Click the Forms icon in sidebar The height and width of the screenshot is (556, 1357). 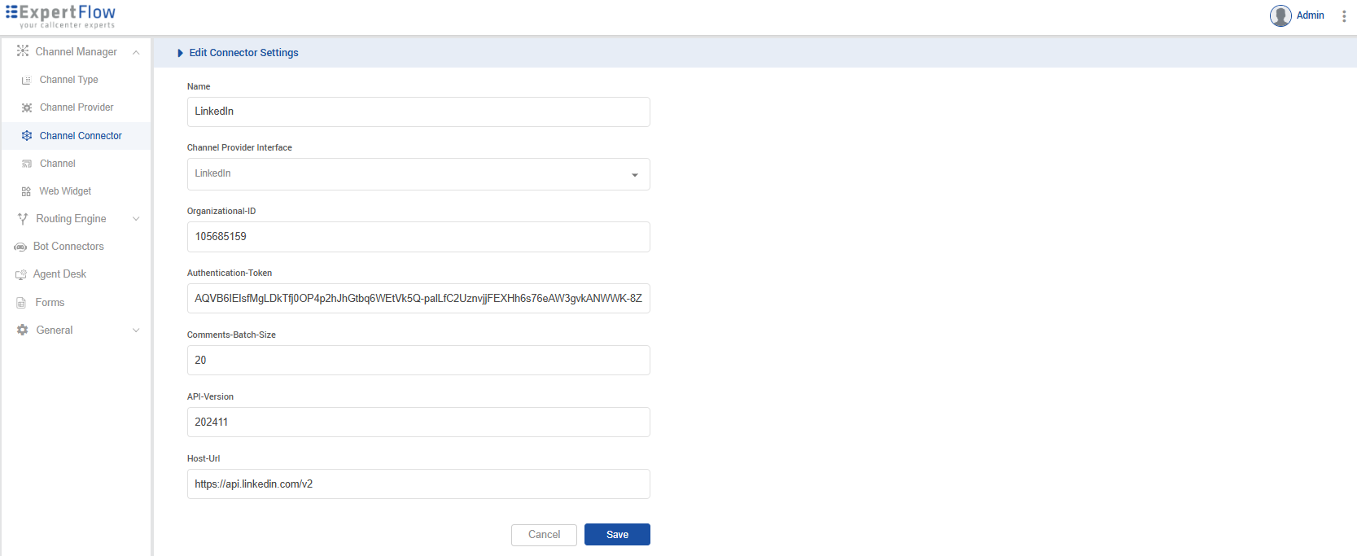(x=21, y=303)
